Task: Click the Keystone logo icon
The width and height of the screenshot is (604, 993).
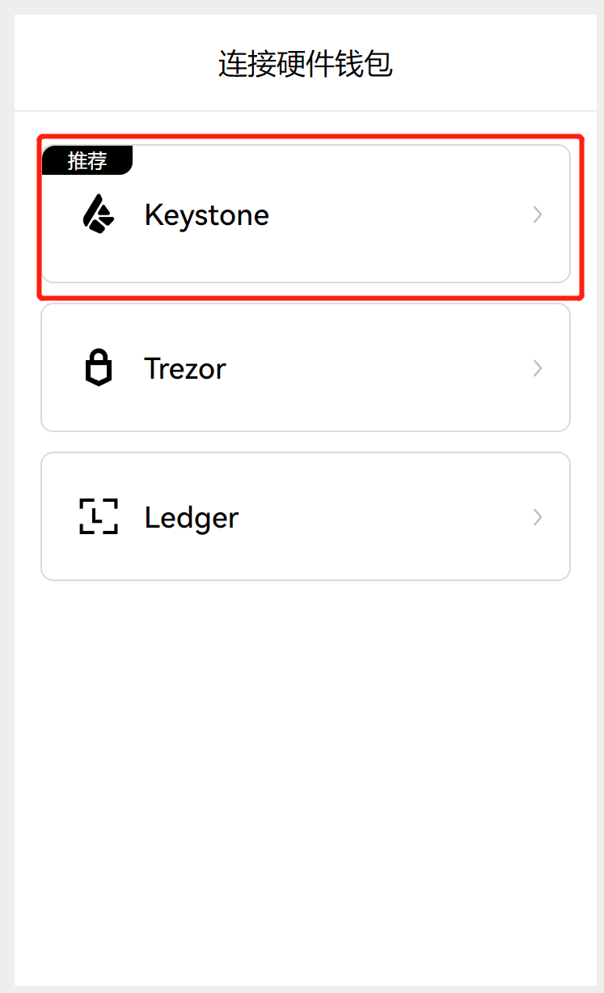Action: pos(99,214)
